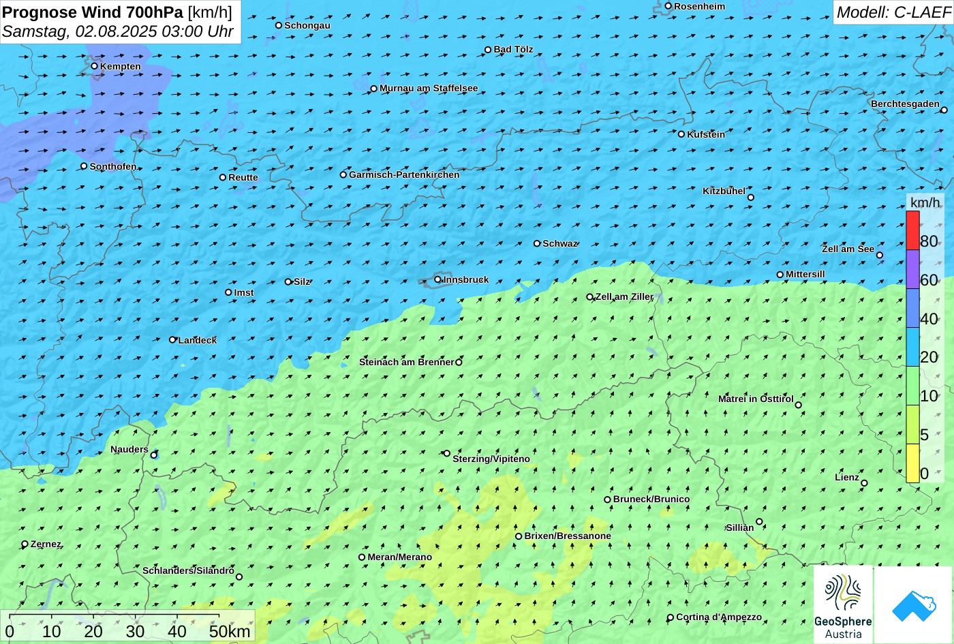
Task: Select the red 80 km/h legend swatch
Action: (912, 230)
